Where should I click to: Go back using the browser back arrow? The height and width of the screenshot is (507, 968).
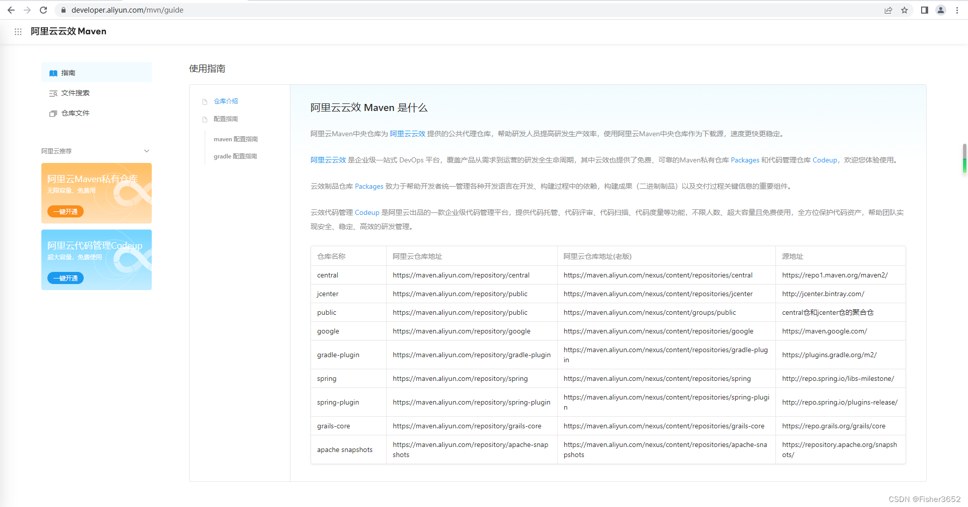[11, 10]
